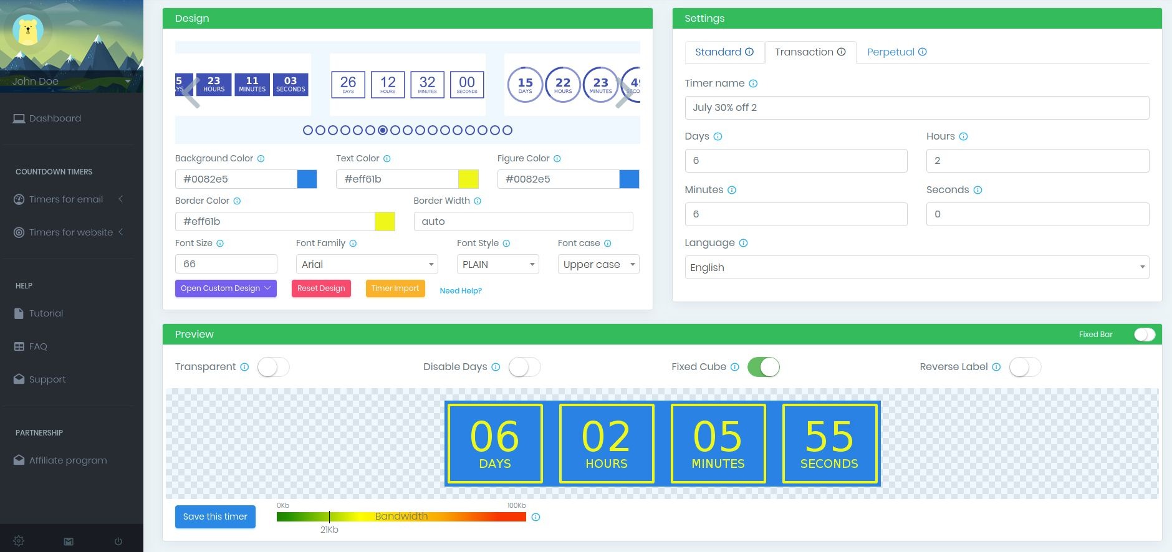
Task: Show next design with right arrow
Action: point(625,92)
